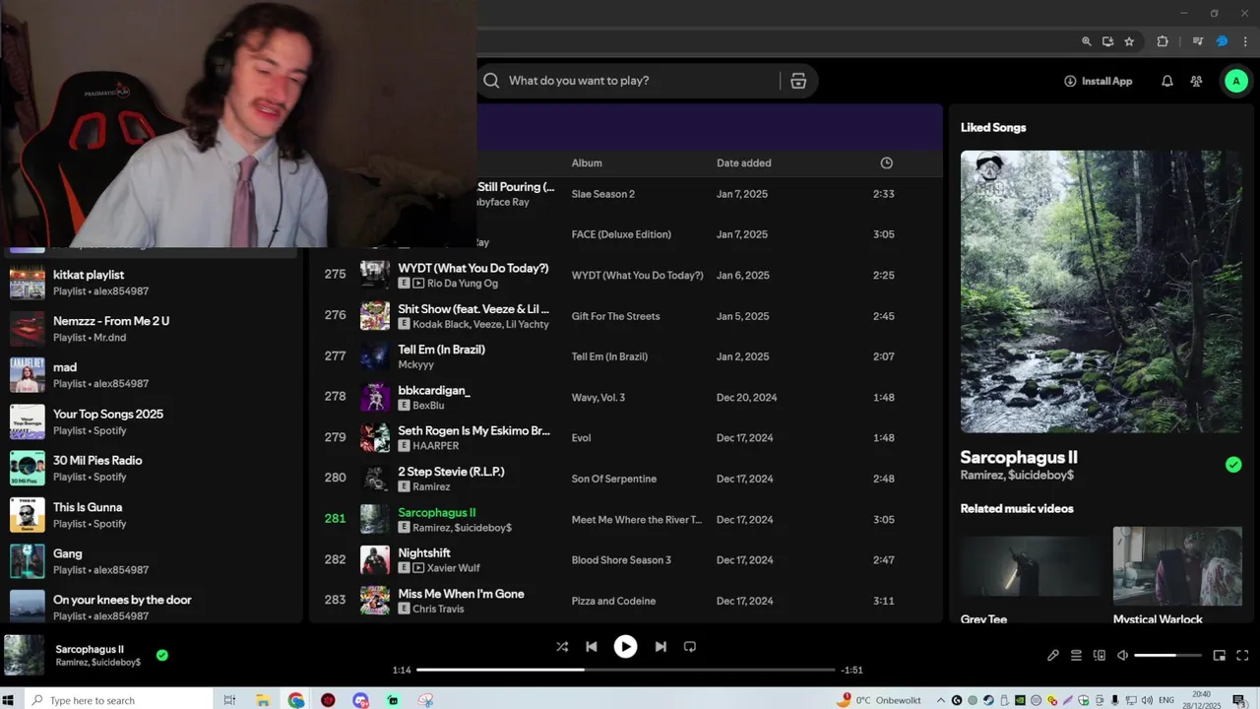
Task: Open Discord from the taskbar
Action: [x=360, y=700]
